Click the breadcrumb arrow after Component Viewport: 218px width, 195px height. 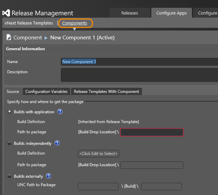coord(46,38)
